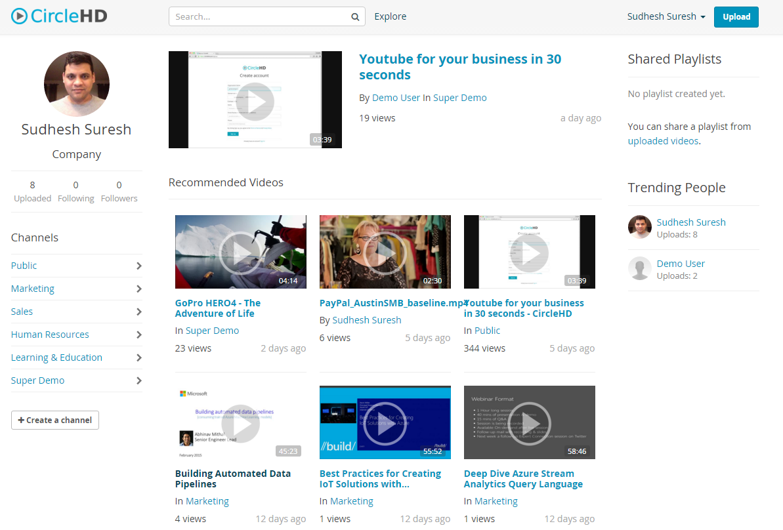Open Demo User name in Trending People
Image resolution: width=783 pixels, height=530 pixels.
pos(681,264)
